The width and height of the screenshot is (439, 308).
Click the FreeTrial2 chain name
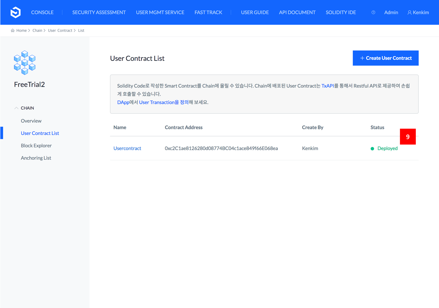click(29, 84)
